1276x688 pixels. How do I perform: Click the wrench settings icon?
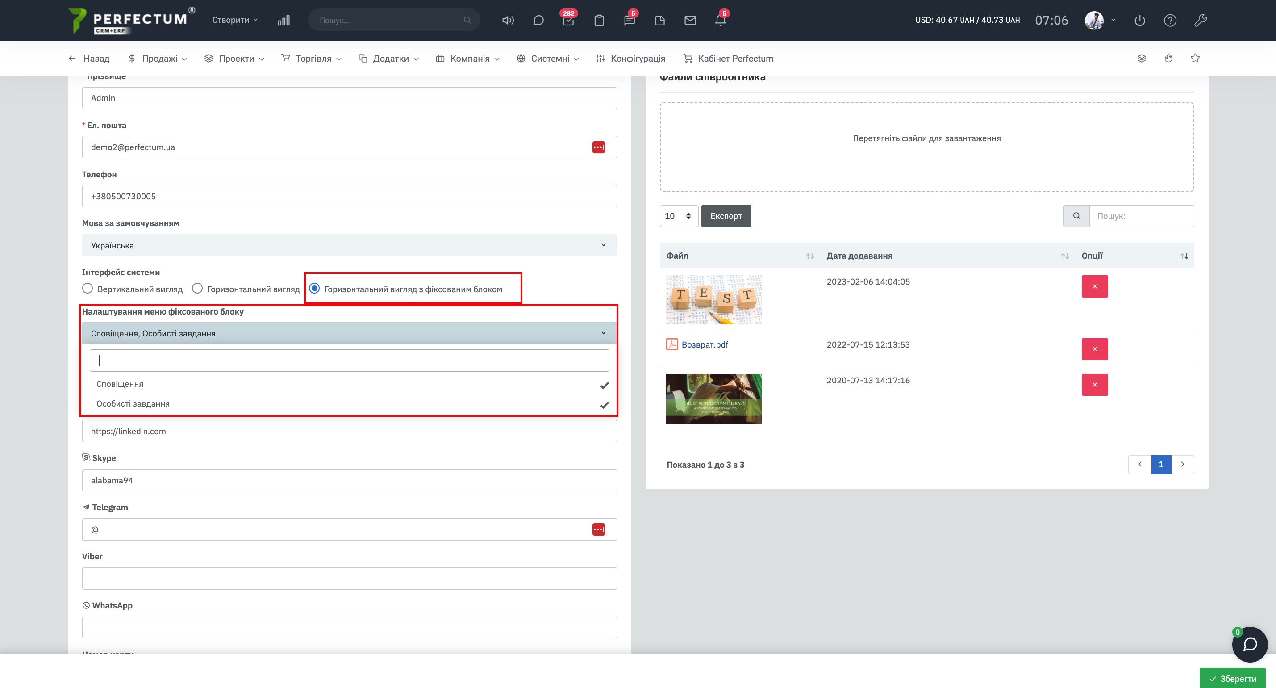[x=1200, y=20]
